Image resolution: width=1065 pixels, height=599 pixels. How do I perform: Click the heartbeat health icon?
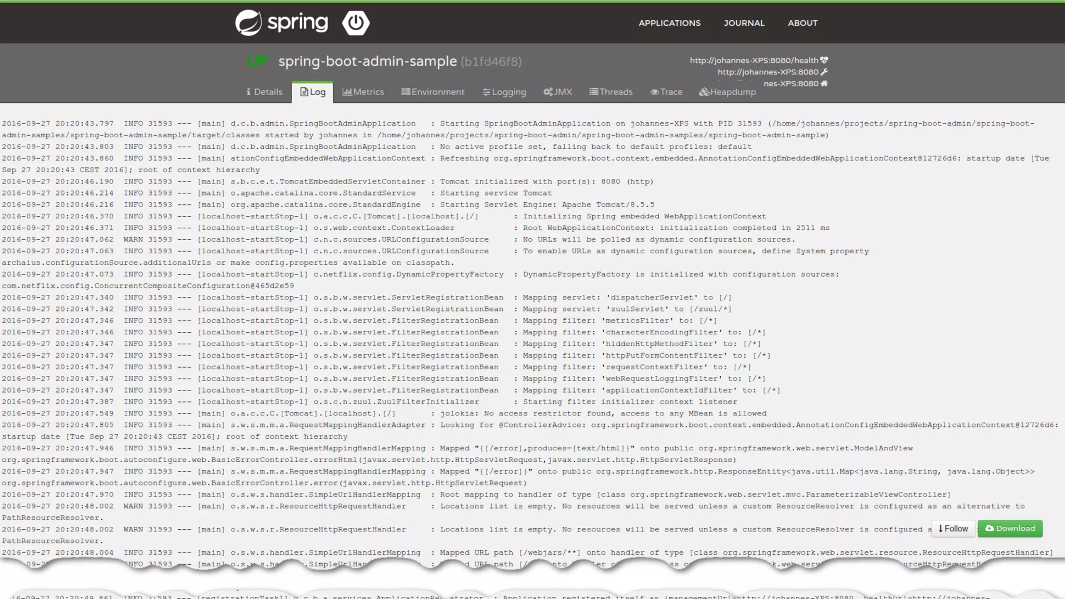824,60
